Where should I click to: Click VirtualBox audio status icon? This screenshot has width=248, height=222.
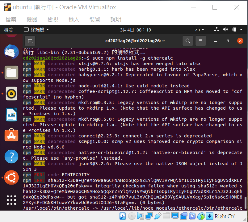[140, 216]
